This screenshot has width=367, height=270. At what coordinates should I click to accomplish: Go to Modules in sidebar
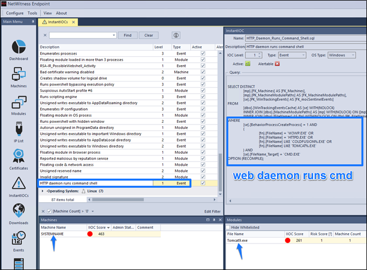click(x=18, y=105)
